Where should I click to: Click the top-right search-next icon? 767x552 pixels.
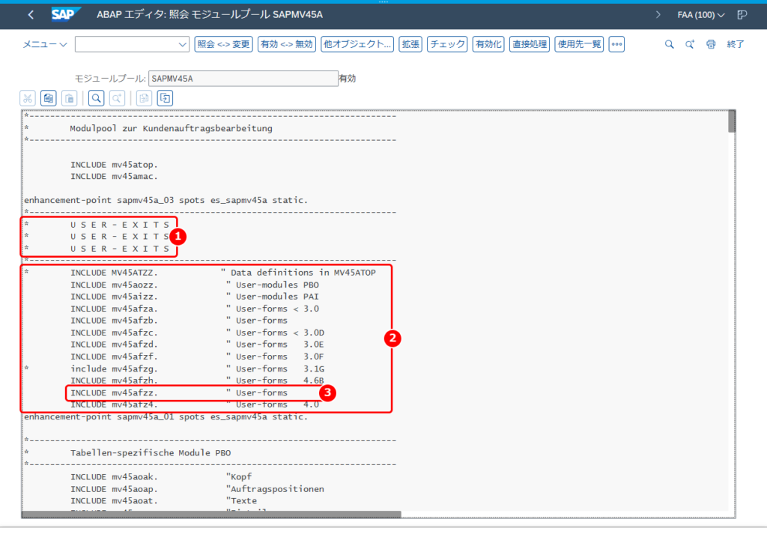coord(690,44)
